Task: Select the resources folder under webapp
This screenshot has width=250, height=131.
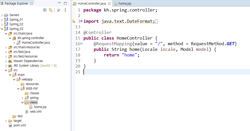Action: (32, 84)
